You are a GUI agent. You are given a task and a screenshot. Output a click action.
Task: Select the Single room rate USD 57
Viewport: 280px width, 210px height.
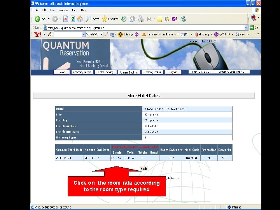(116, 158)
